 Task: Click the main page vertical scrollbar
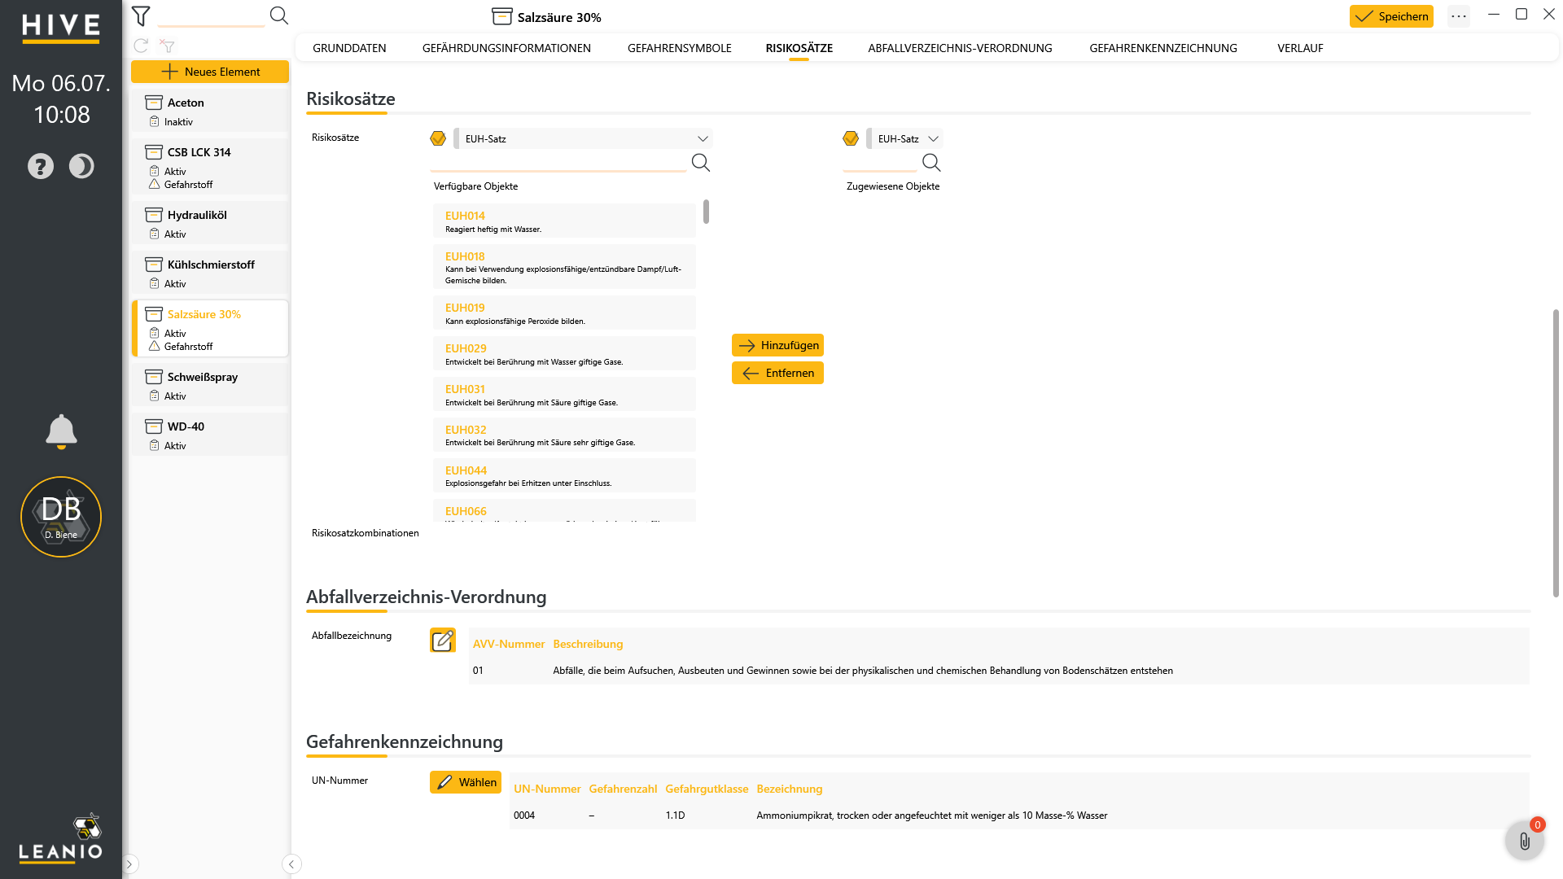[1556, 453]
